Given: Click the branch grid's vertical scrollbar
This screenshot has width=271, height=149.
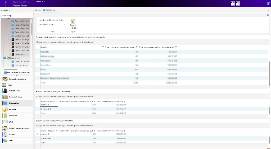Looking at the screenshot, I should (x=269, y=74).
